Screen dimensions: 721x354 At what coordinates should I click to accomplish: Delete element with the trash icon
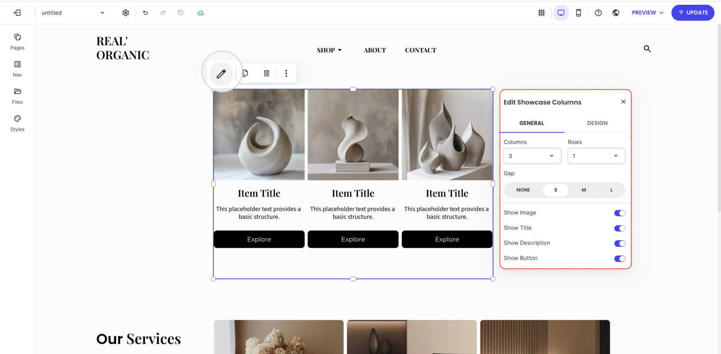(x=266, y=73)
